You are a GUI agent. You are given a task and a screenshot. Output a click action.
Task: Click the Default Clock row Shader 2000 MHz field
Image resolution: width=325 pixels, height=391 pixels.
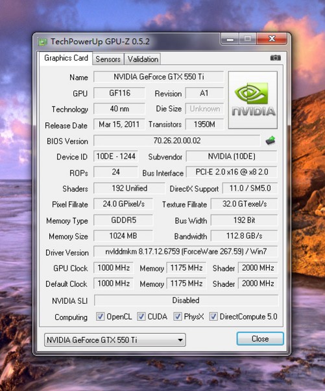tap(258, 284)
